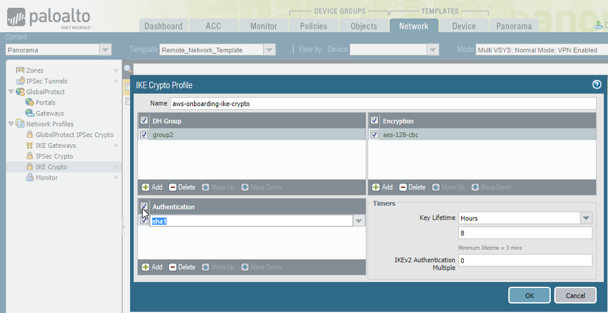
Task: Uncheck the sha1 row checkbox
Action: [x=144, y=221]
